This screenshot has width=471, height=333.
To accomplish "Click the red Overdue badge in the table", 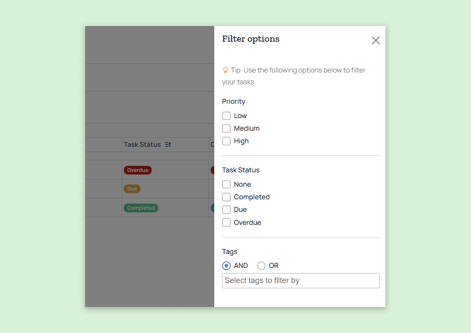I will pos(138,170).
